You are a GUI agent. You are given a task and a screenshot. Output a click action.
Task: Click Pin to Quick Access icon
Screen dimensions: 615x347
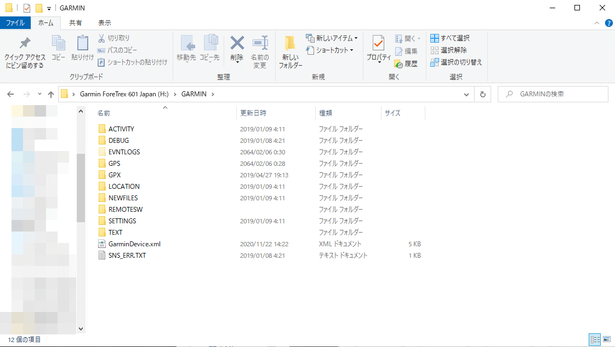25,43
